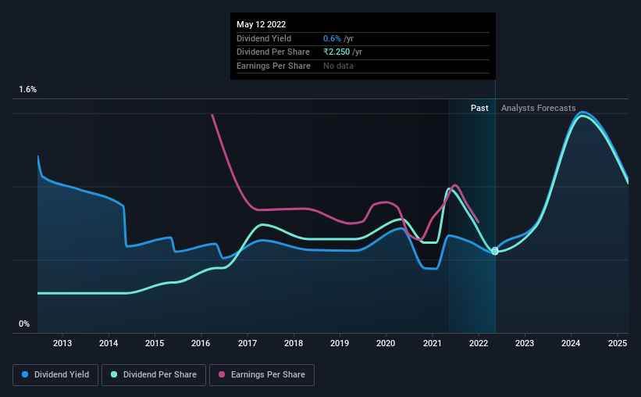Viewport: 641px width, 397px height.
Task: Click the 2021 x-axis label
Action: pyautogui.click(x=432, y=343)
